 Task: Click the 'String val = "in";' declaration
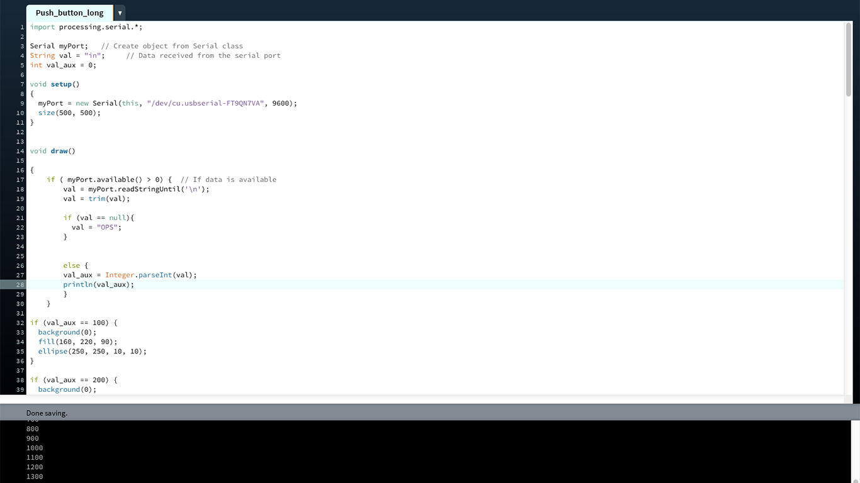point(67,55)
